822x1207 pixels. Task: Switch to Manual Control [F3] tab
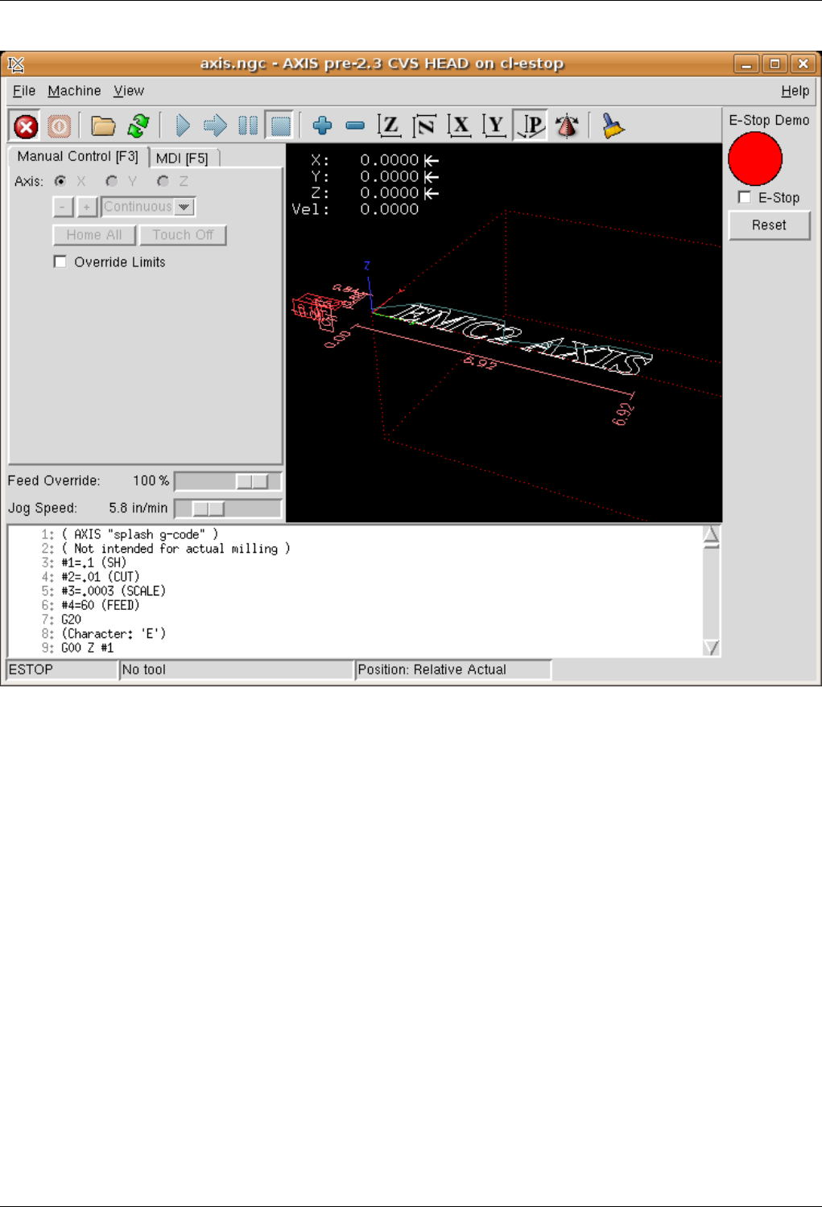[78, 156]
